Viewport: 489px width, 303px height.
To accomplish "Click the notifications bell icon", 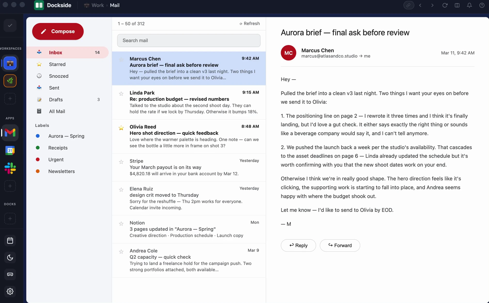I will pos(469,5).
